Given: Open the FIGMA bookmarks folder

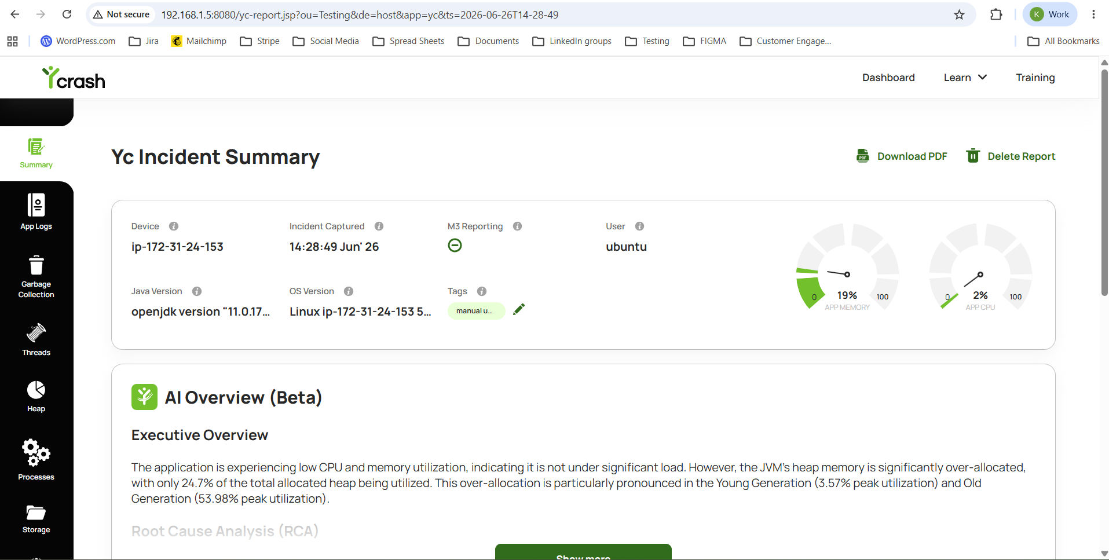Looking at the screenshot, I should pyautogui.click(x=705, y=41).
